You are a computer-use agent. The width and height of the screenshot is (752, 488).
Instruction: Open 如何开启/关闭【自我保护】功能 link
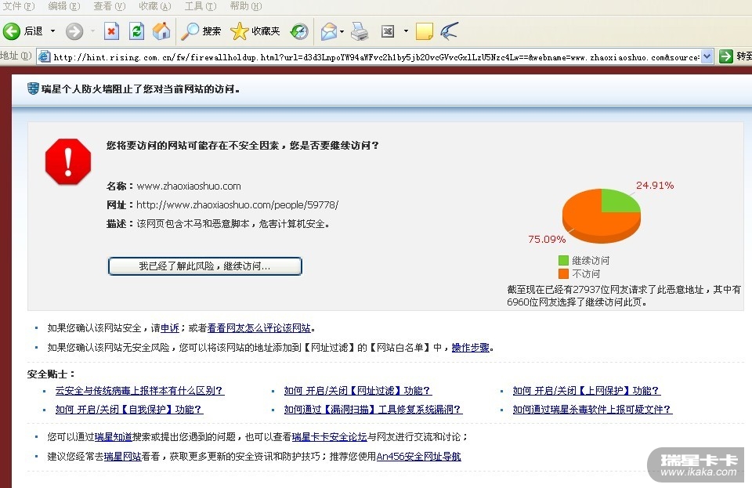[x=129, y=410]
